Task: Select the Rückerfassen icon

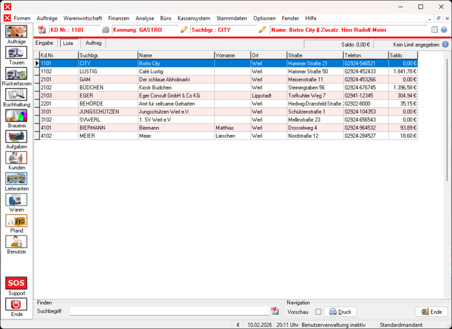Action: [x=16, y=74]
